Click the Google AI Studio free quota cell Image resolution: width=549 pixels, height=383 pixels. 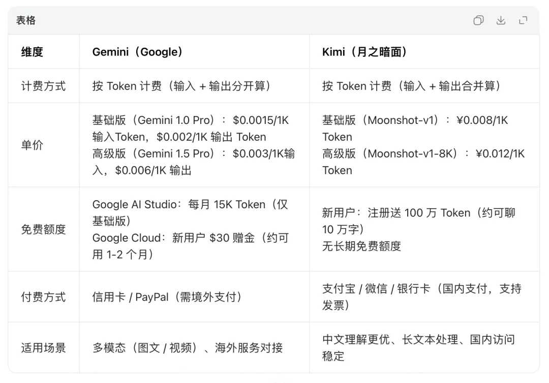point(194,229)
